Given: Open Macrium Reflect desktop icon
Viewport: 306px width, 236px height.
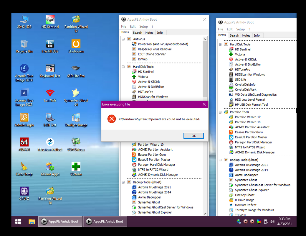Looking at the screenshot, I should tap(50, 145).
